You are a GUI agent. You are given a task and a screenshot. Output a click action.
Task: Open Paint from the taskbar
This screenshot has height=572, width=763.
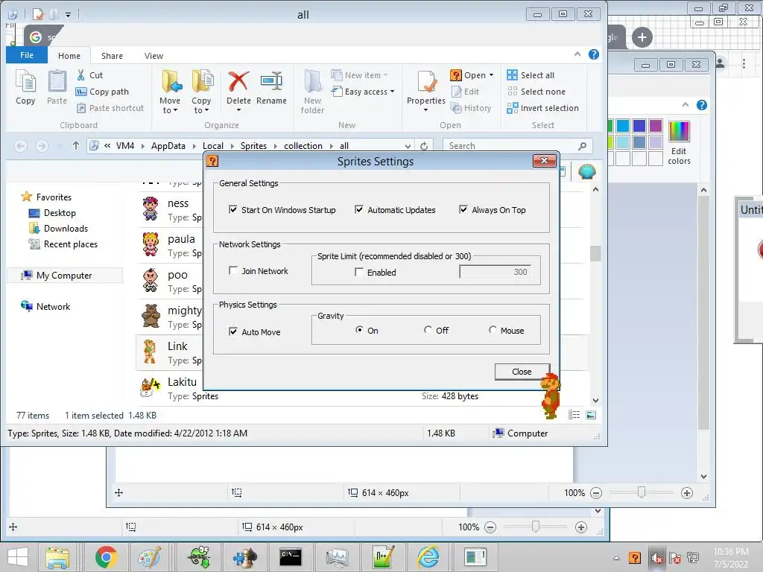click(x=149, y=557)
